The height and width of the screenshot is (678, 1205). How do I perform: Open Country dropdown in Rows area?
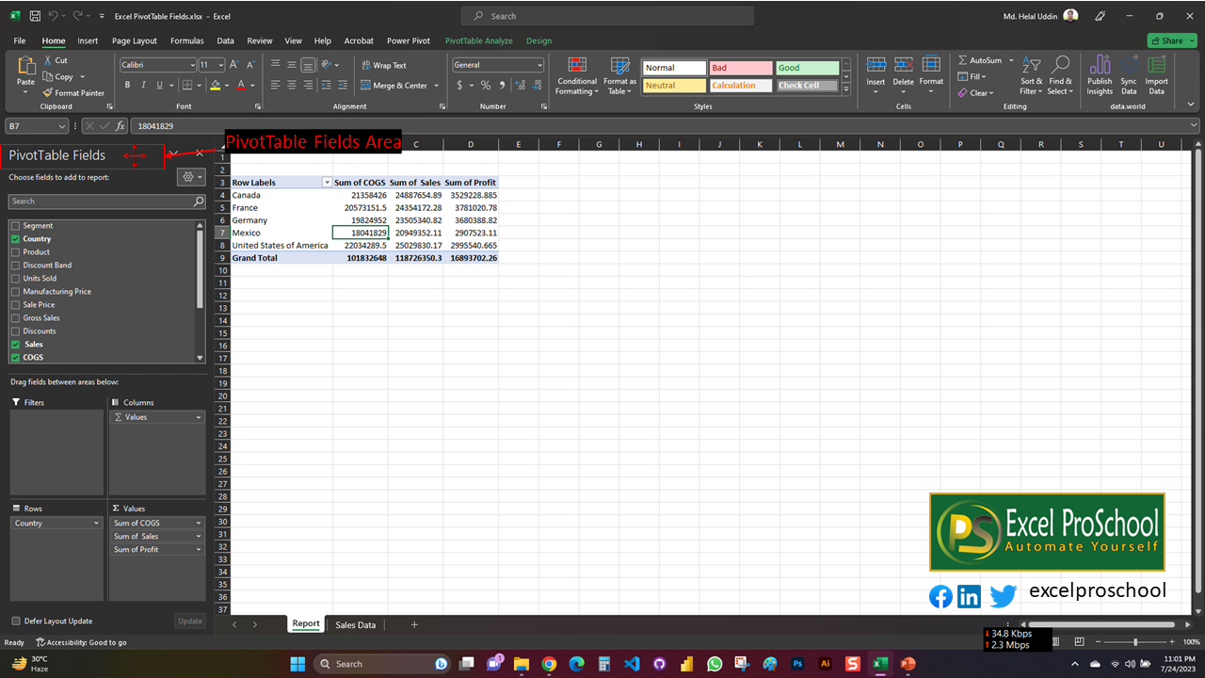click(96, 524)
